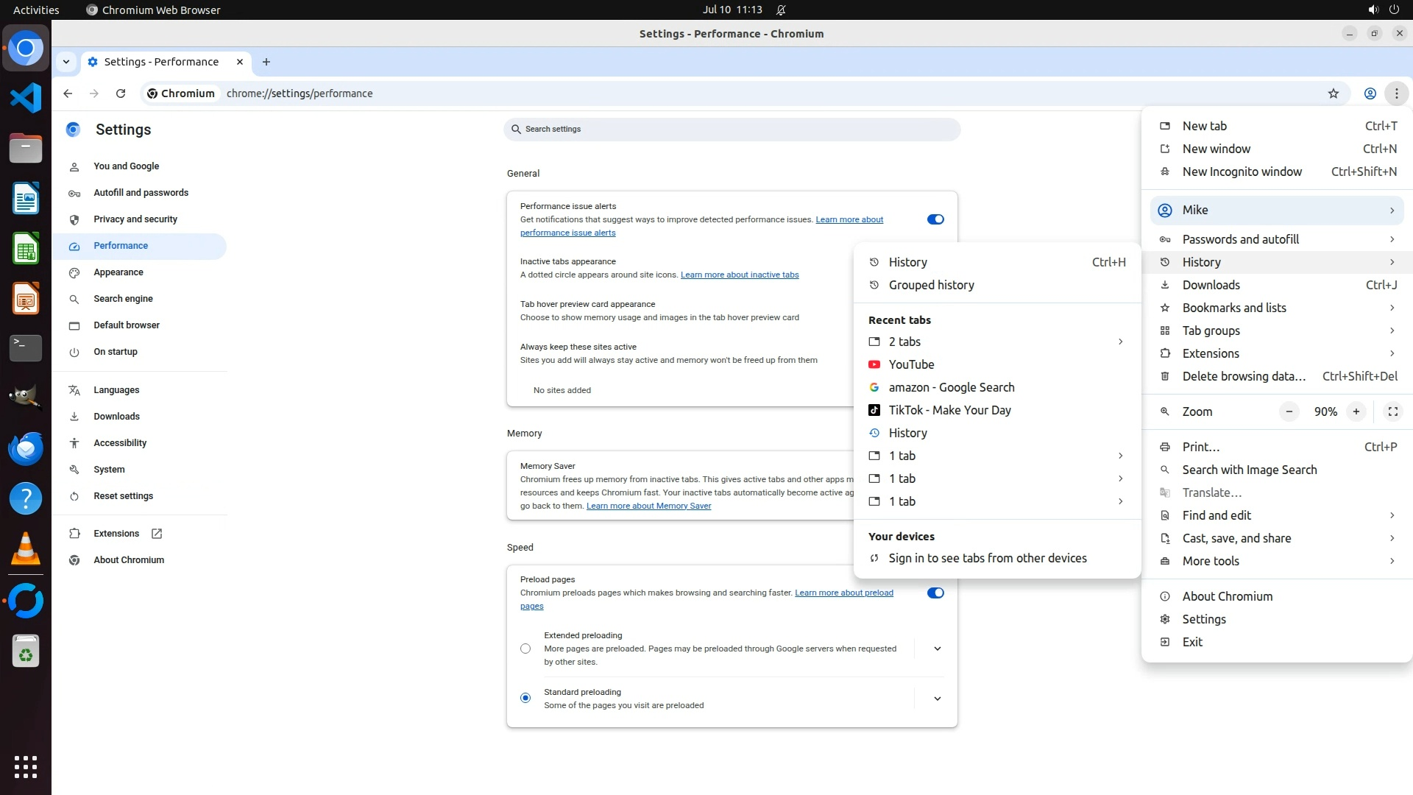Open Grouped history menu entry

click(931, 285)
